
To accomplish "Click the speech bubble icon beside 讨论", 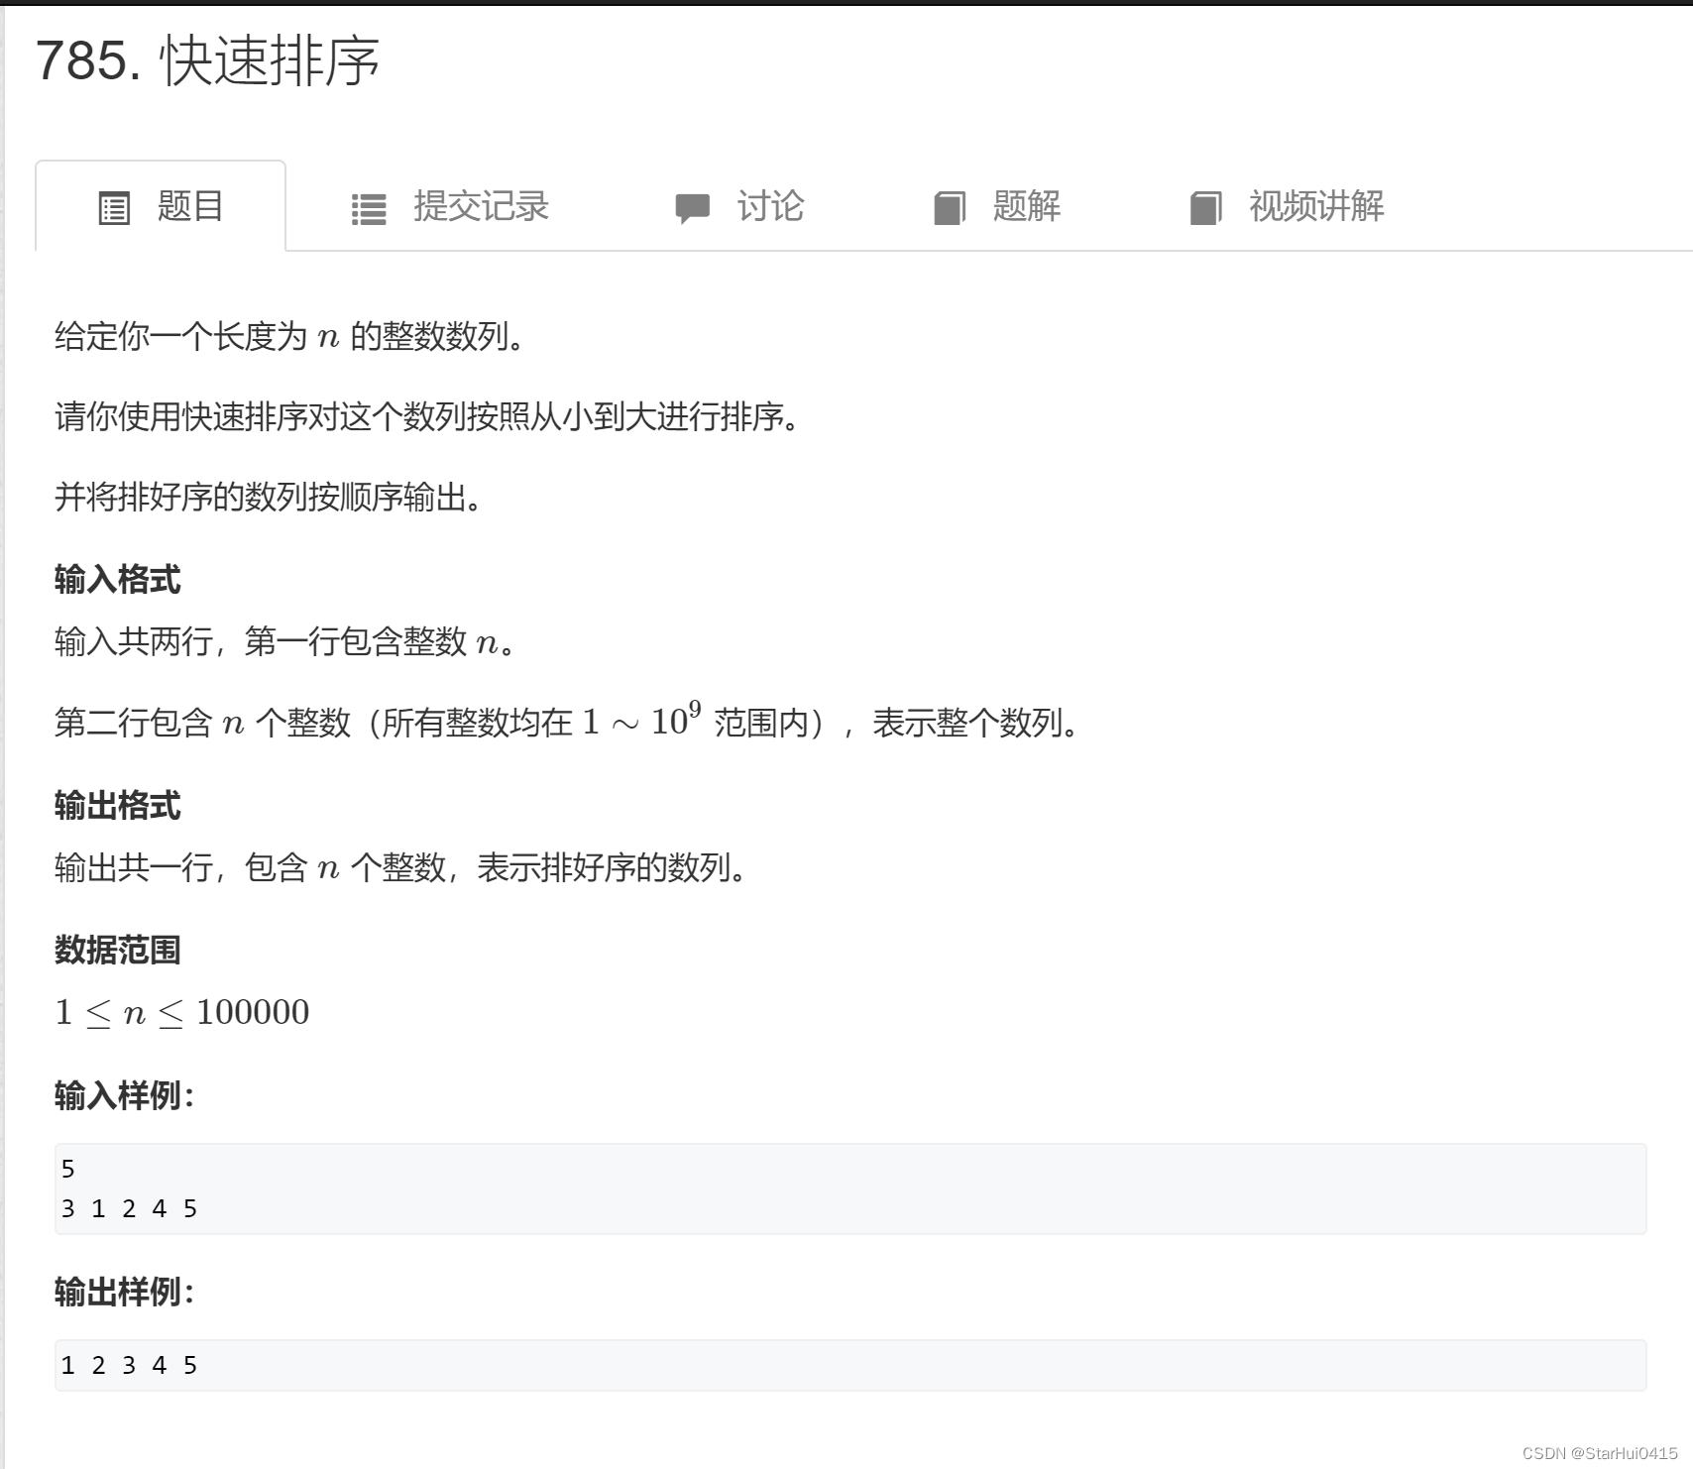I will (691, 206).
